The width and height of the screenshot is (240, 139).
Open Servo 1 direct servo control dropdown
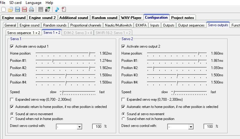point(79,127)
